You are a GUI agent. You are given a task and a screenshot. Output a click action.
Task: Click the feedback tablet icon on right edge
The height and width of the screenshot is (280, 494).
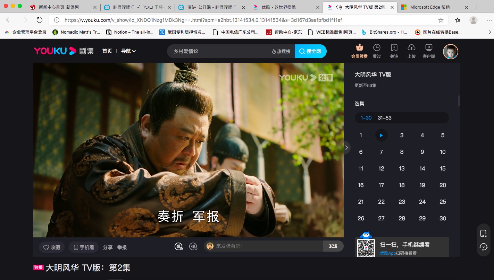483,233
